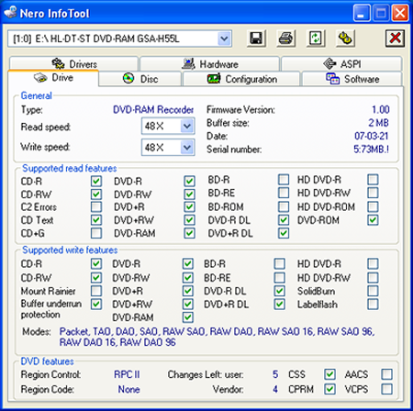Viewport: 413px width, 411px height.
Task: Toggle the Mount Rainier write checkbox
Action: coord(96,291)
